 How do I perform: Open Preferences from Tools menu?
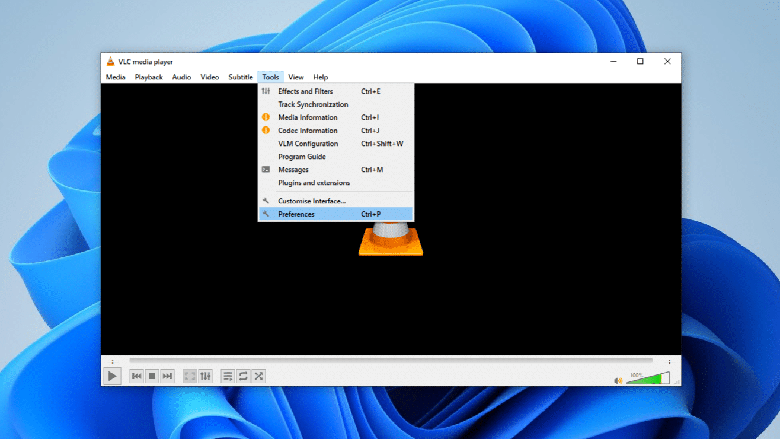tap(336, 214)
